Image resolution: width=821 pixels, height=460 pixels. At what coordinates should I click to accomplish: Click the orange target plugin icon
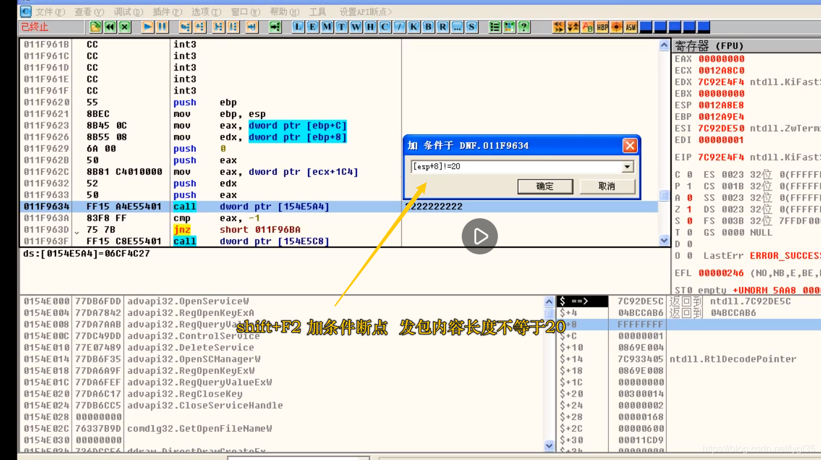click(617, 27)
